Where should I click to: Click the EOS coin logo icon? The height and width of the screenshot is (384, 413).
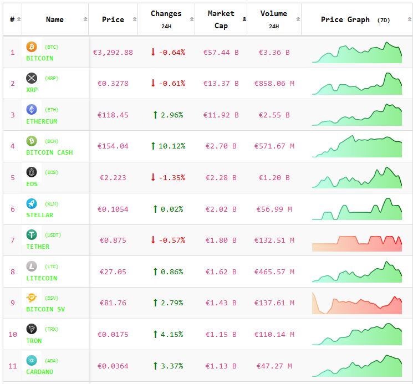click(x=32, y=172)
